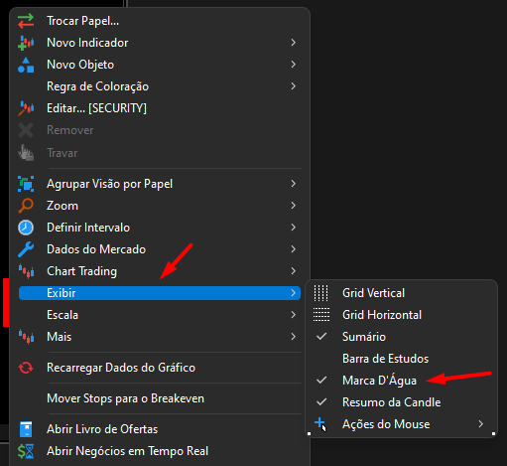Click the Trocar Papel swap-arrows icon
The image size is (507, 466).
[x=26, y=21]
